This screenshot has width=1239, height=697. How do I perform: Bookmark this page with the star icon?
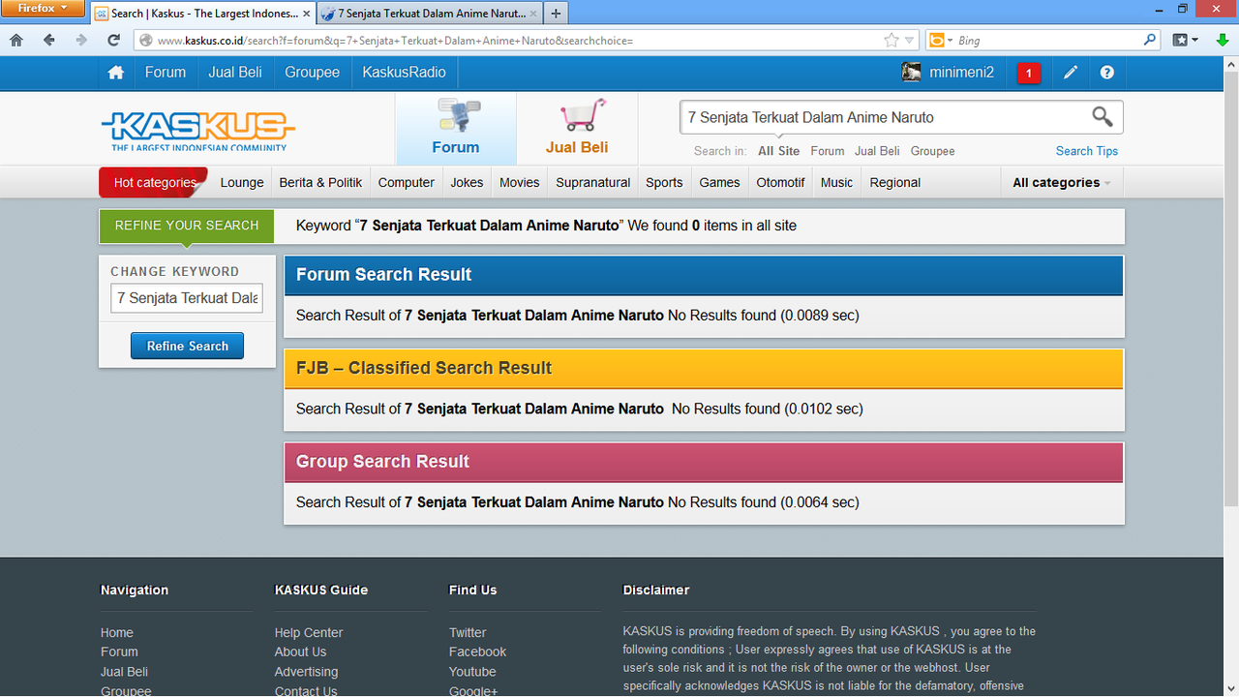point(891,41)
